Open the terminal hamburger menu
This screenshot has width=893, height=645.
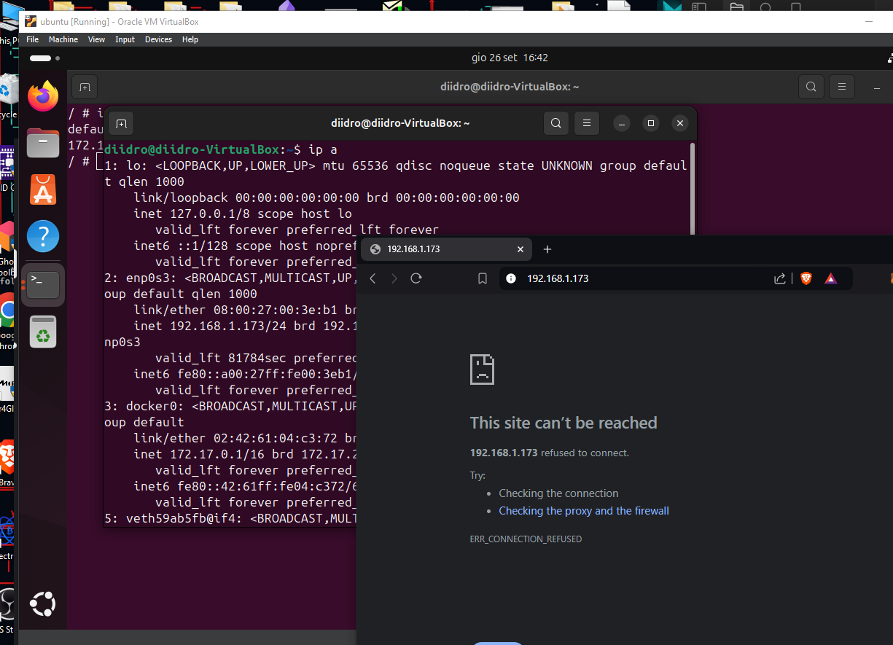click(587, 123)
